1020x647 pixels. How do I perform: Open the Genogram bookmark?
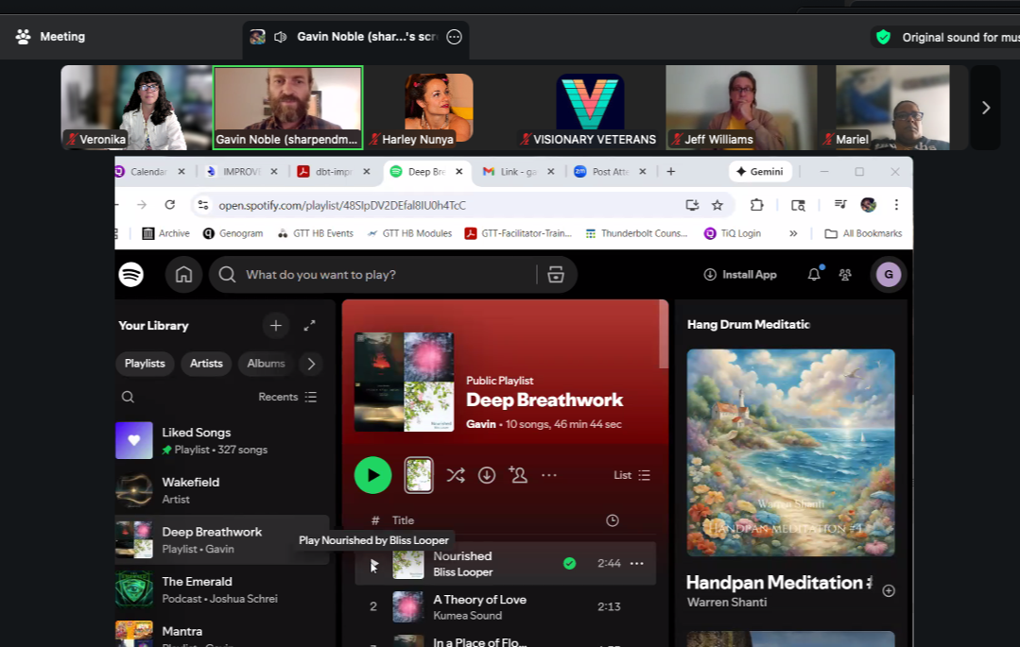coord(233,233)
